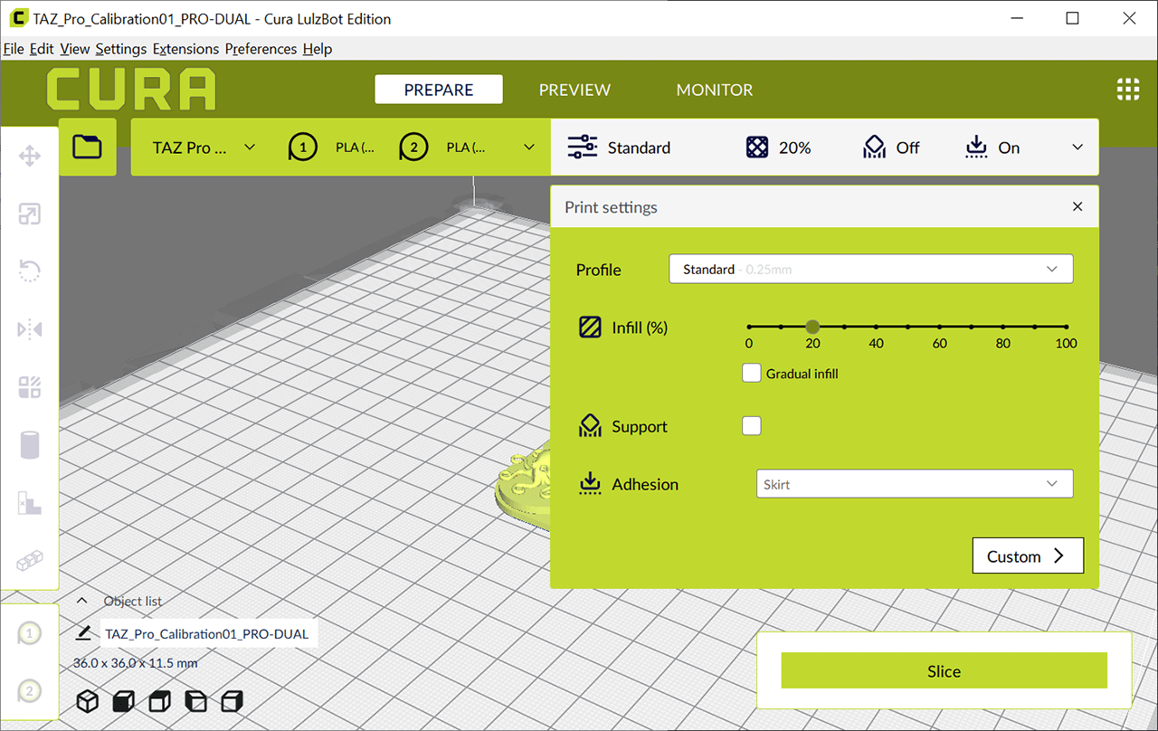Viewport: 1158px width, 731px height.
Task: Open the application grid icon
Action: tap(1127, 90)
